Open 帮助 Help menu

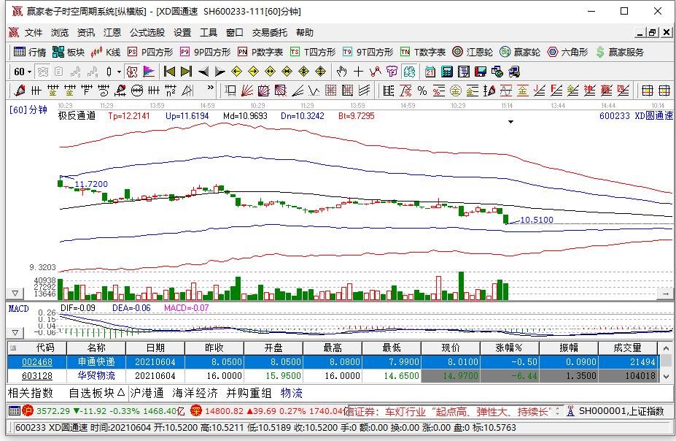[x=304, y=32]
